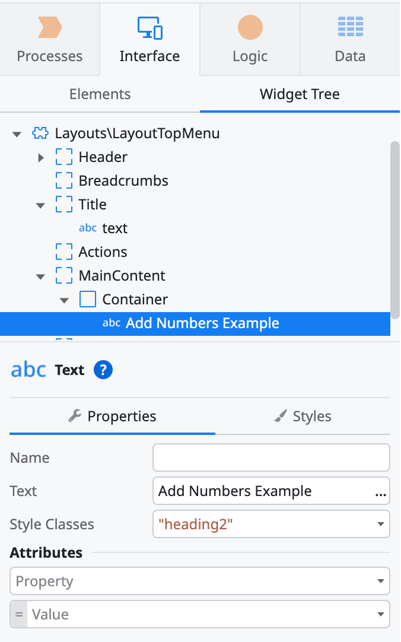The image size is (401, 642).
Task: Switch to the Properties tab
Action: point(112,417)
